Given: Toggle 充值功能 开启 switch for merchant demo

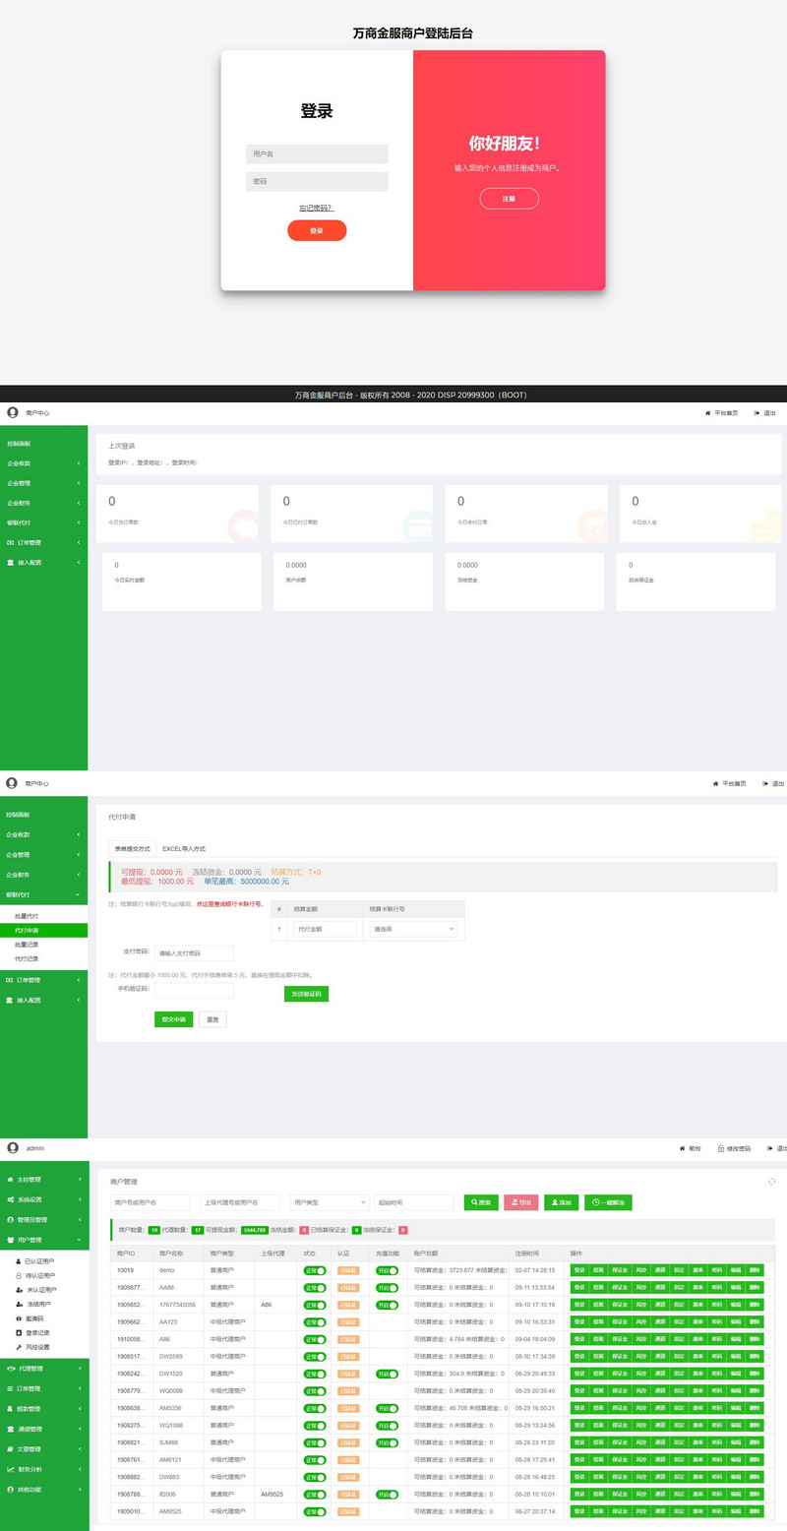Looking at the screenshot, I should (387, 1270).
